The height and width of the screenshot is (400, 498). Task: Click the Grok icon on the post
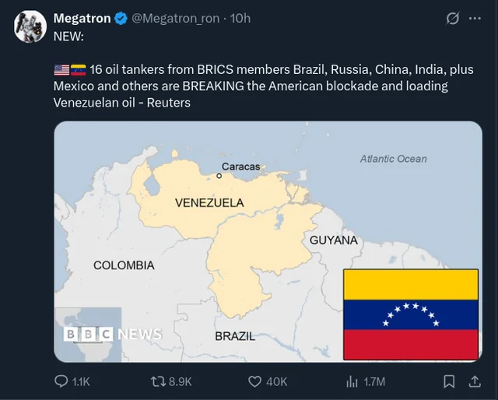click(x=451, y=18)
